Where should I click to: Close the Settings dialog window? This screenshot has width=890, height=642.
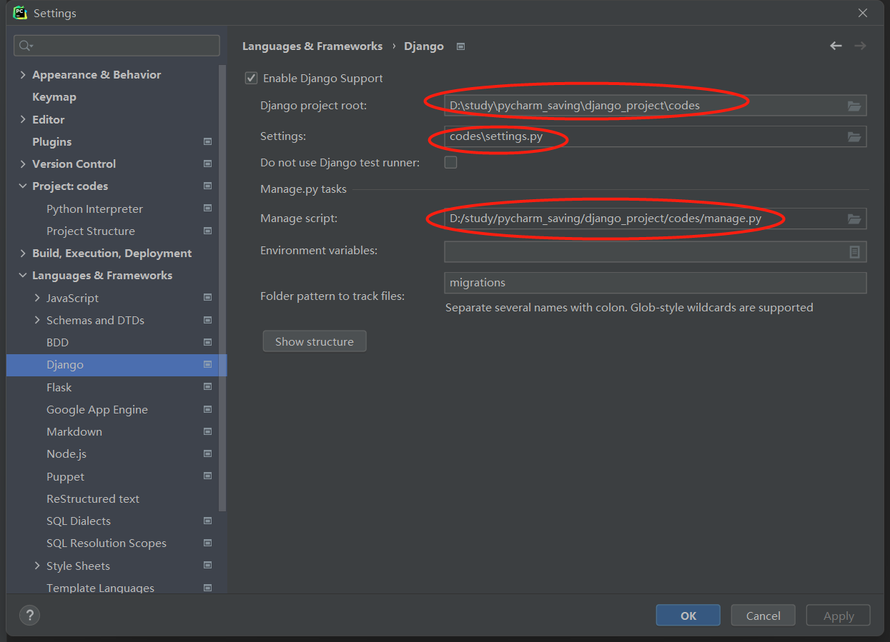click(863, 13)
